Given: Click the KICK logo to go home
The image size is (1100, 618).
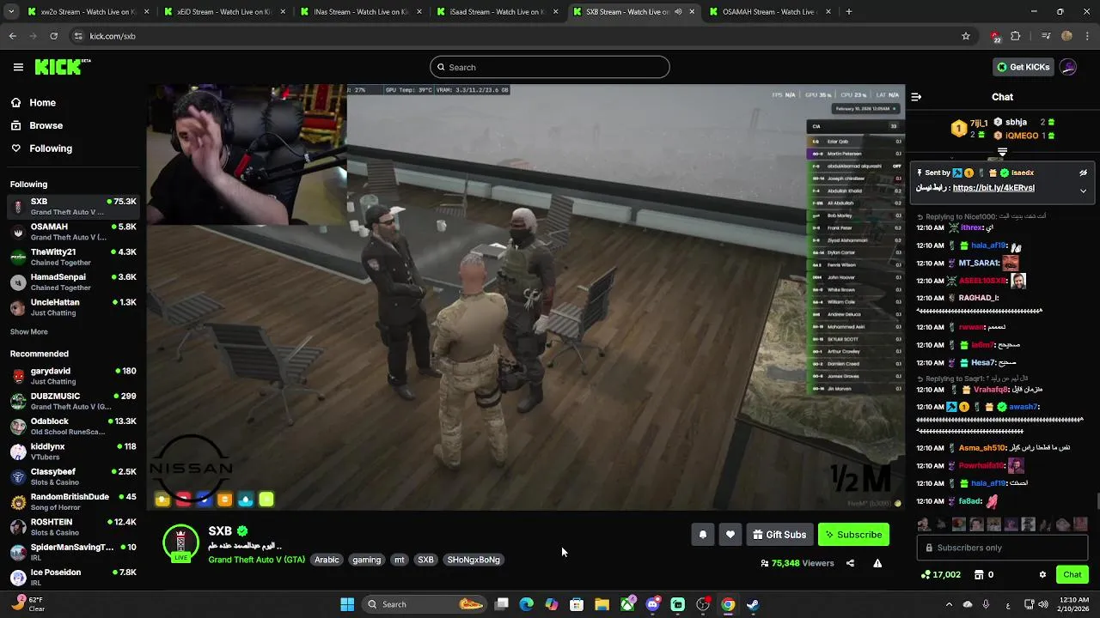Looking at the screenshot, I should tap(63, 67).
